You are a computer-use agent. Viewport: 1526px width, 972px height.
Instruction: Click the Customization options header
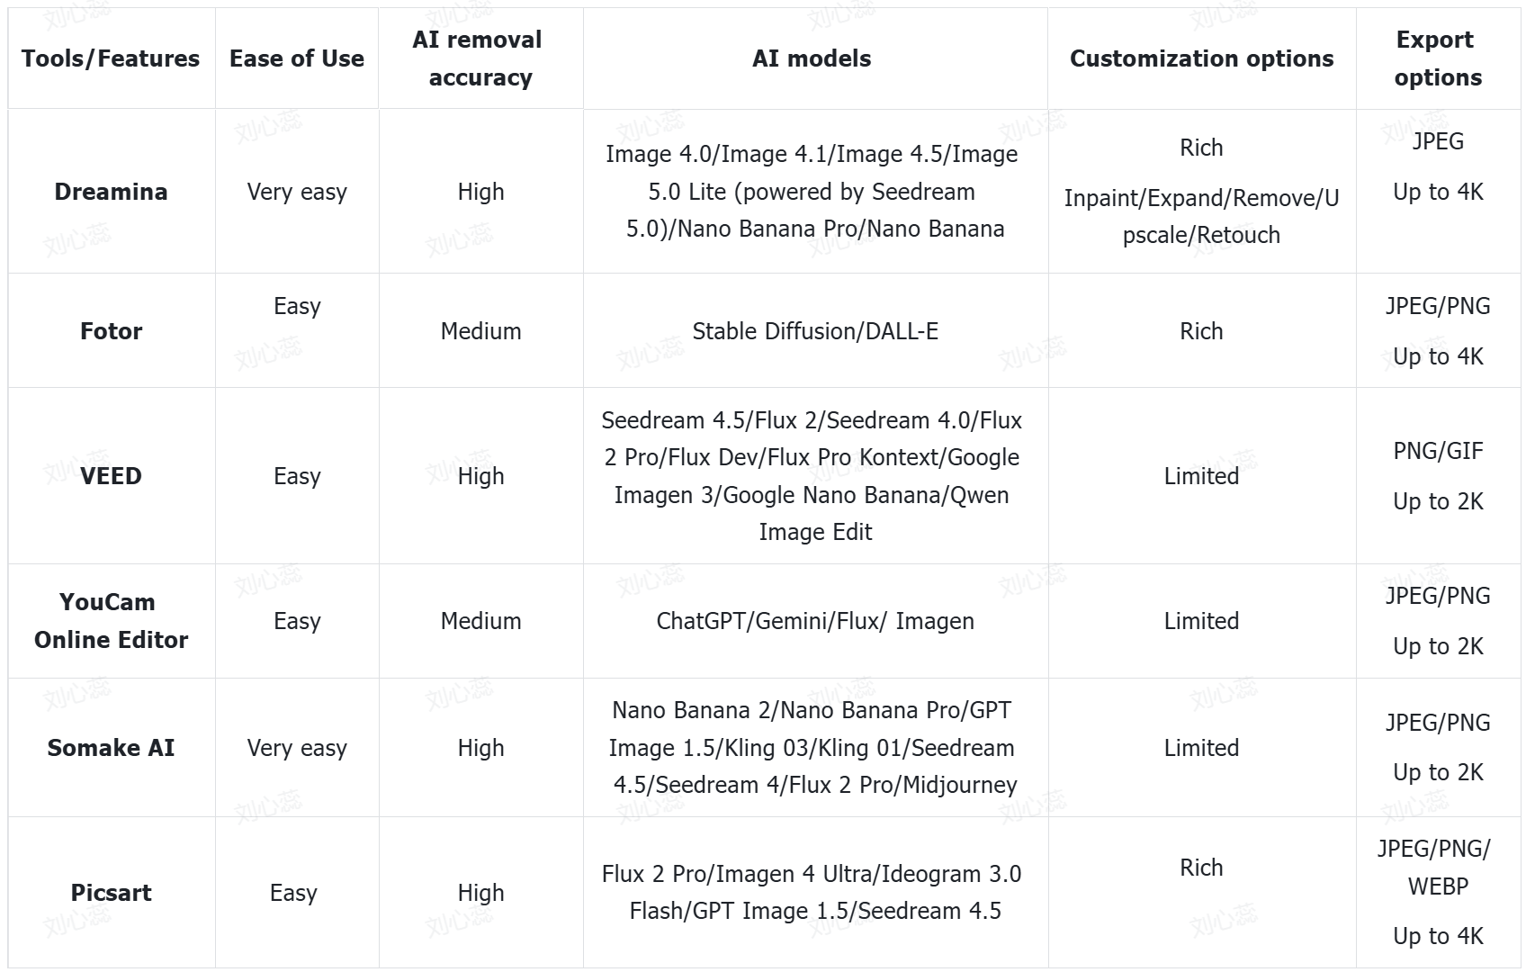1202,58
